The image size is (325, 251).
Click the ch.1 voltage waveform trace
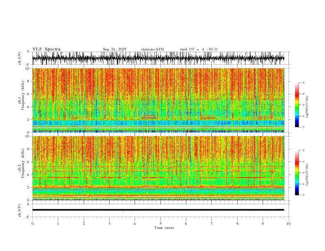[x=158, y=58]
